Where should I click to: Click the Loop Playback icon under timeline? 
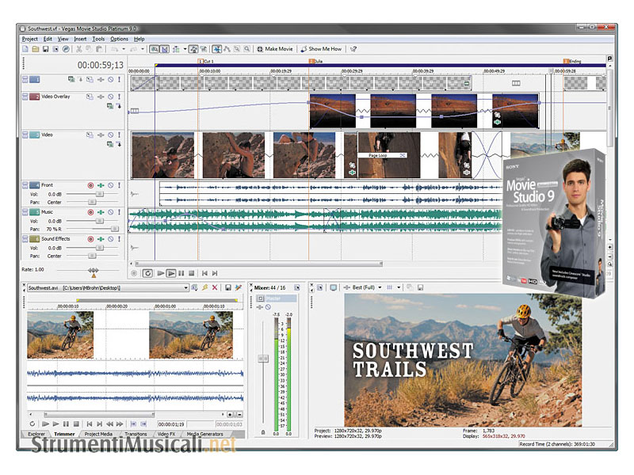click(147, 273)
